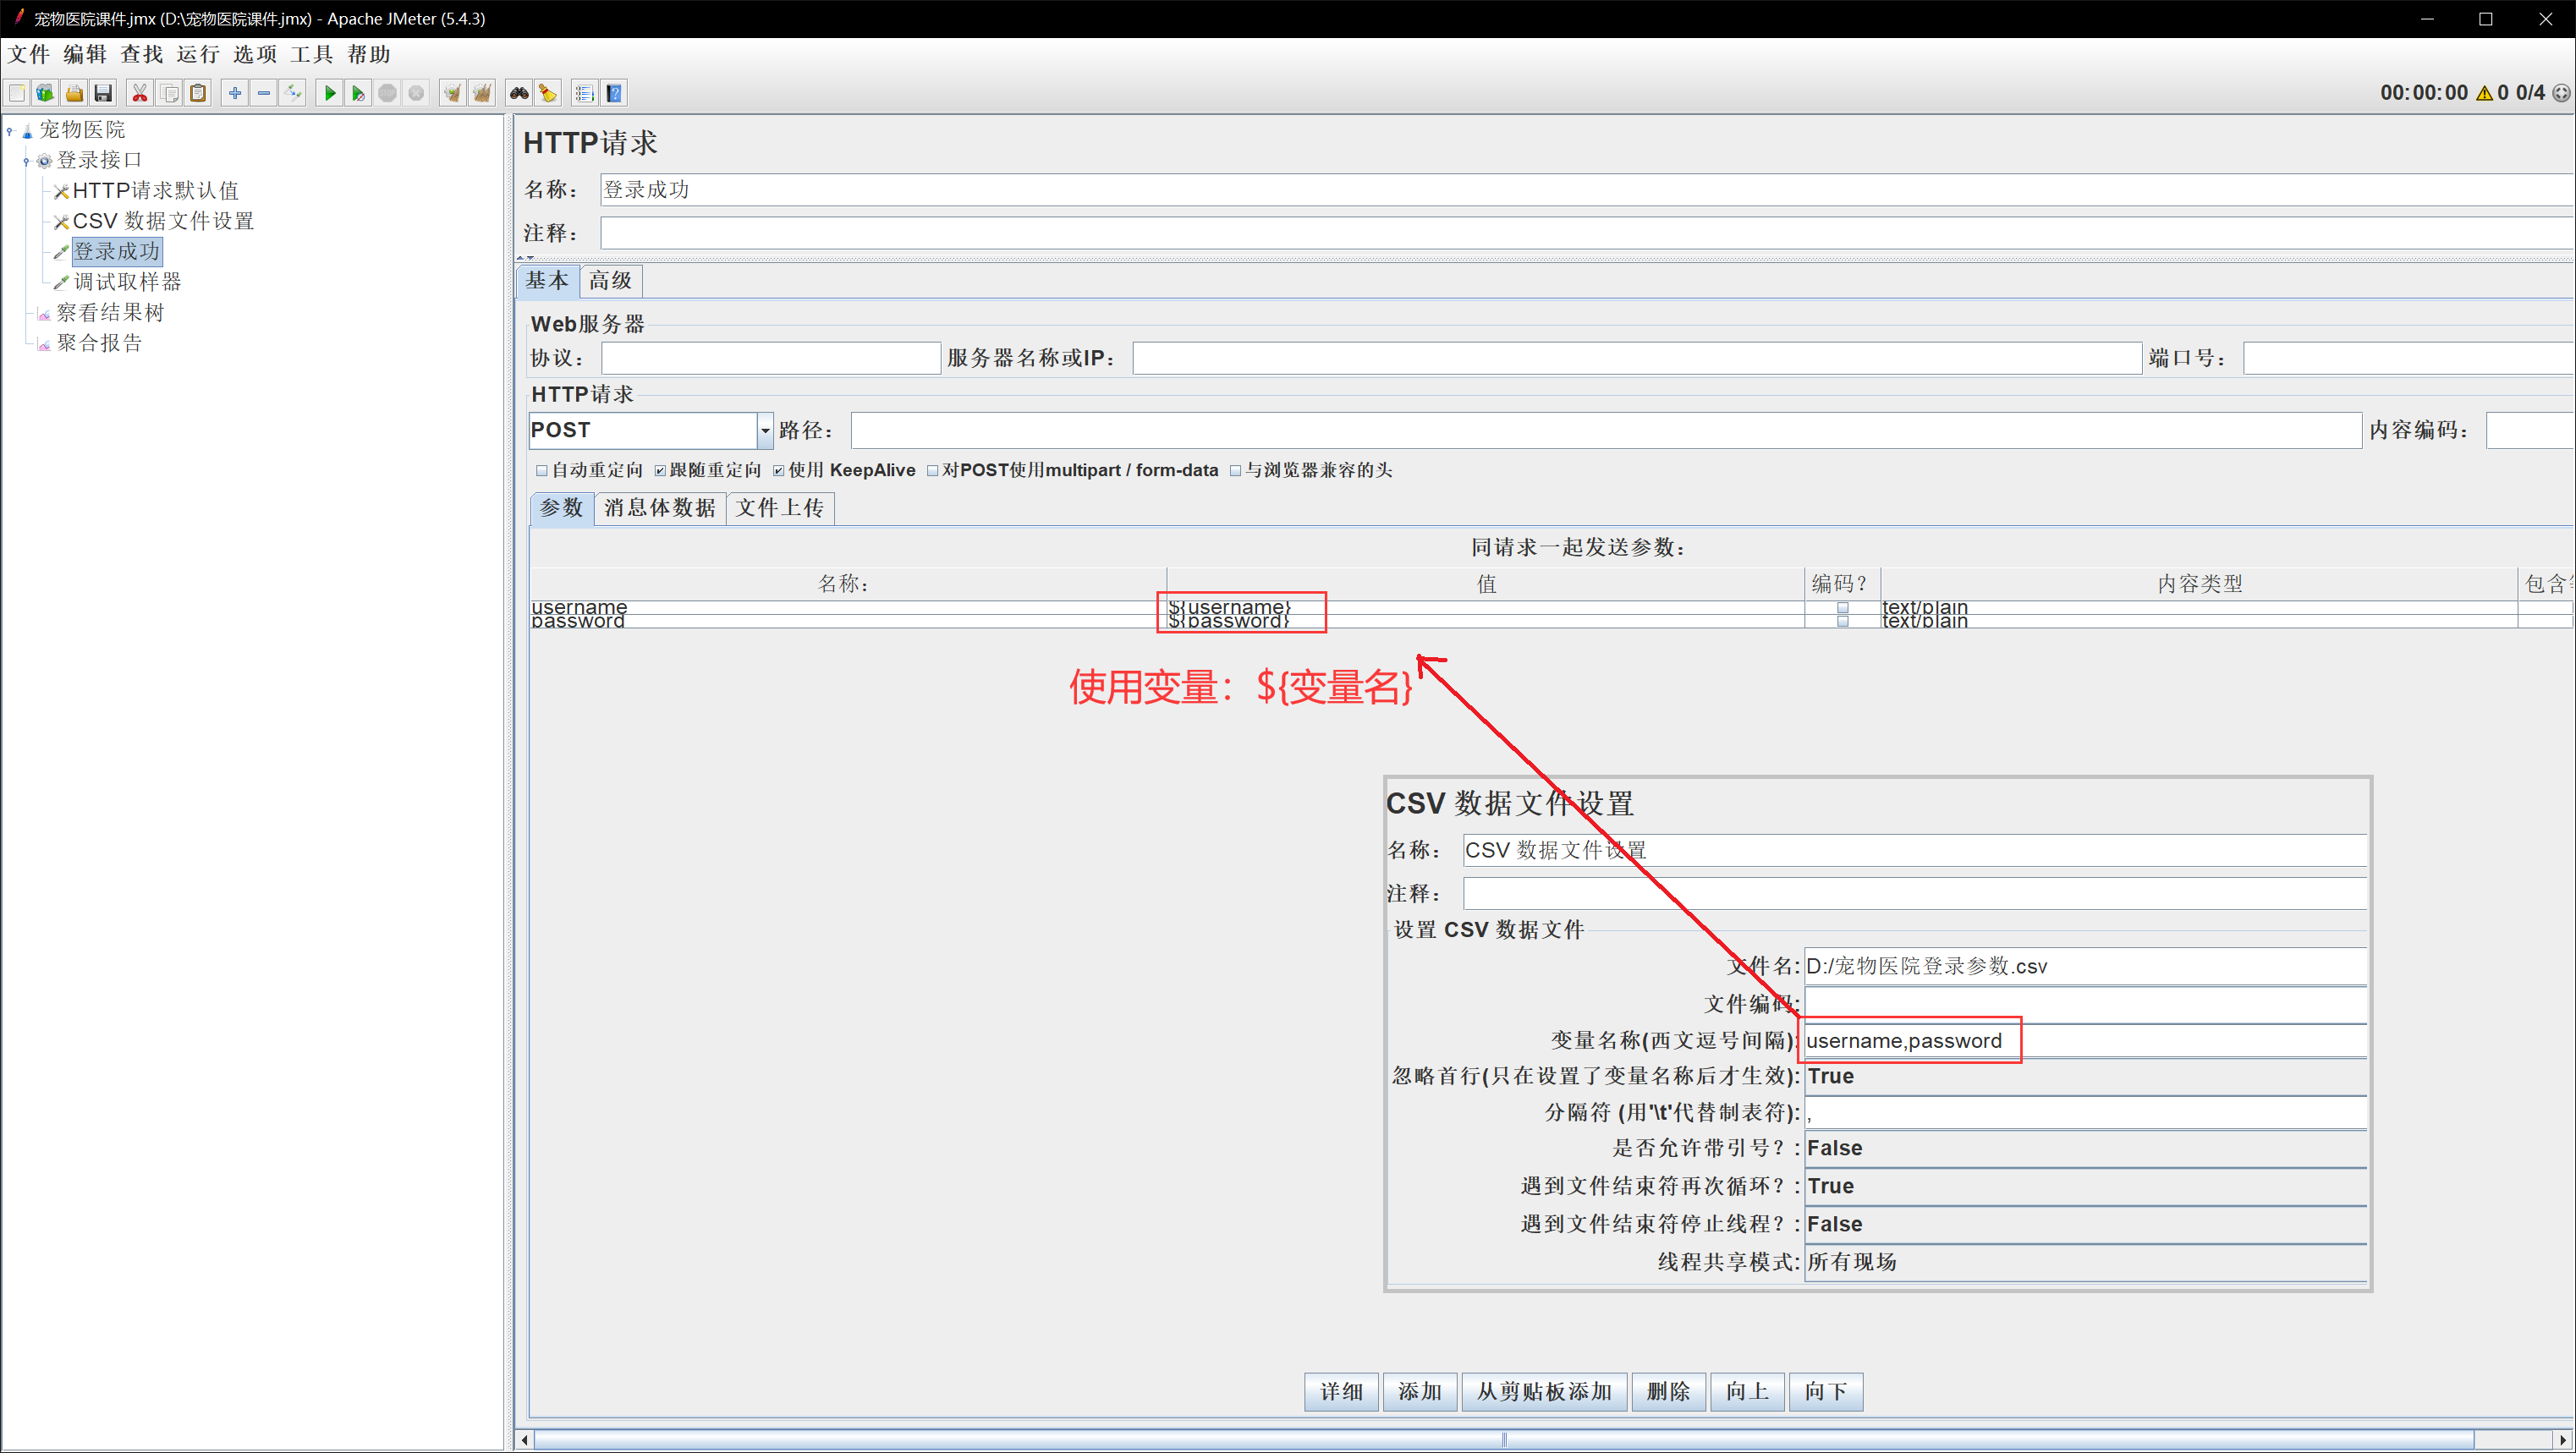This screenshot has width=2576, height=1453.
Task: Click the Save floppy disk icon
Action: 103,94
